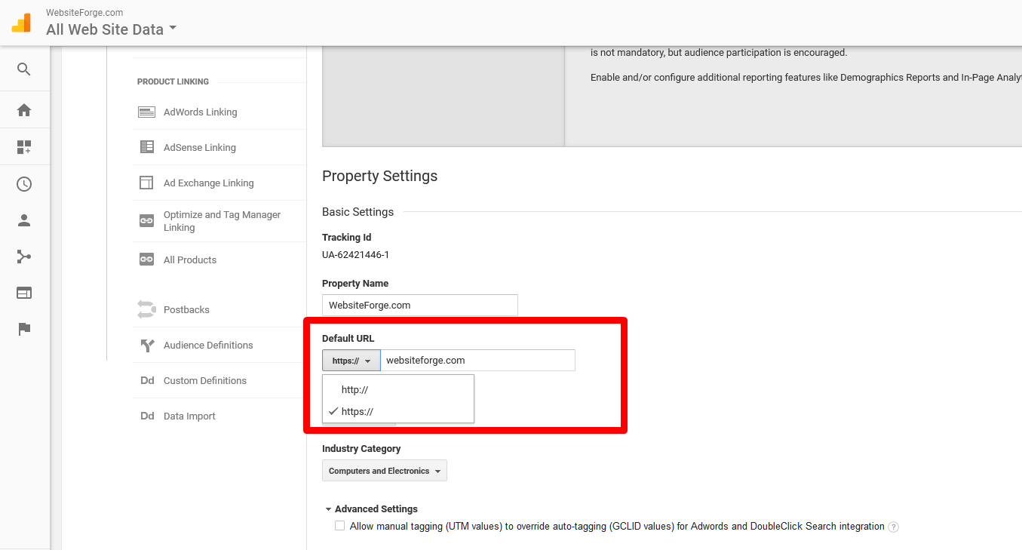Screen dimensions: 1022x550
Task: Click the Industry Category label
Action: [361, 449]
